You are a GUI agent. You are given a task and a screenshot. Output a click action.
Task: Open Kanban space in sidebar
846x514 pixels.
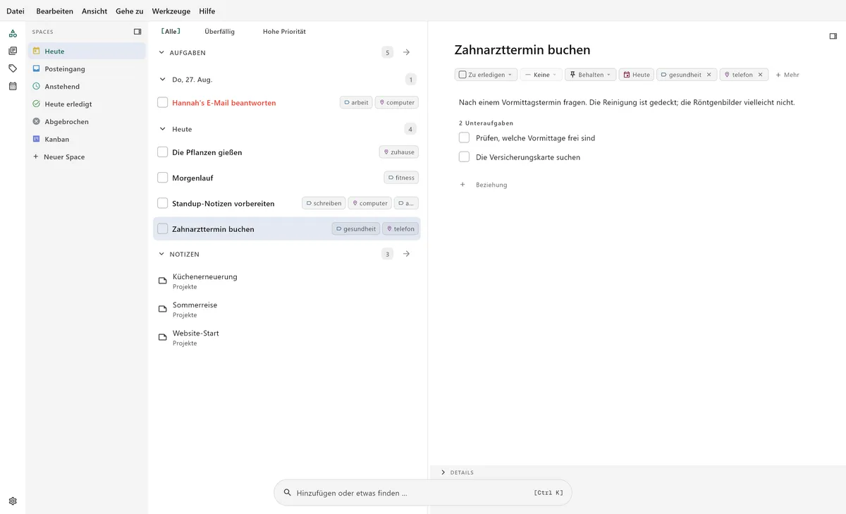pyautogui.click(x=87, y=139)
